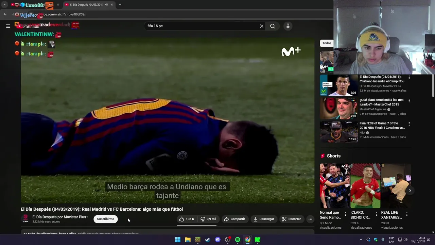Open the '¡CLARO, BICHO!' Short thumbnail
The width and height of the screenshot is (435, 245).
click(365, 186)
